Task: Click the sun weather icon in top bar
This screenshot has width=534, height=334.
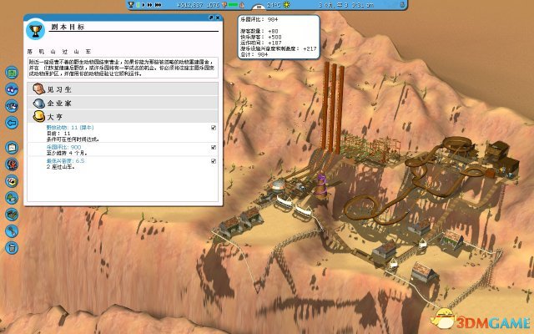Action: 285,5
